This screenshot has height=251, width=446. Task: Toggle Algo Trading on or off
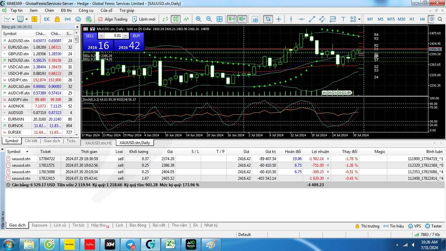(113, 19)
